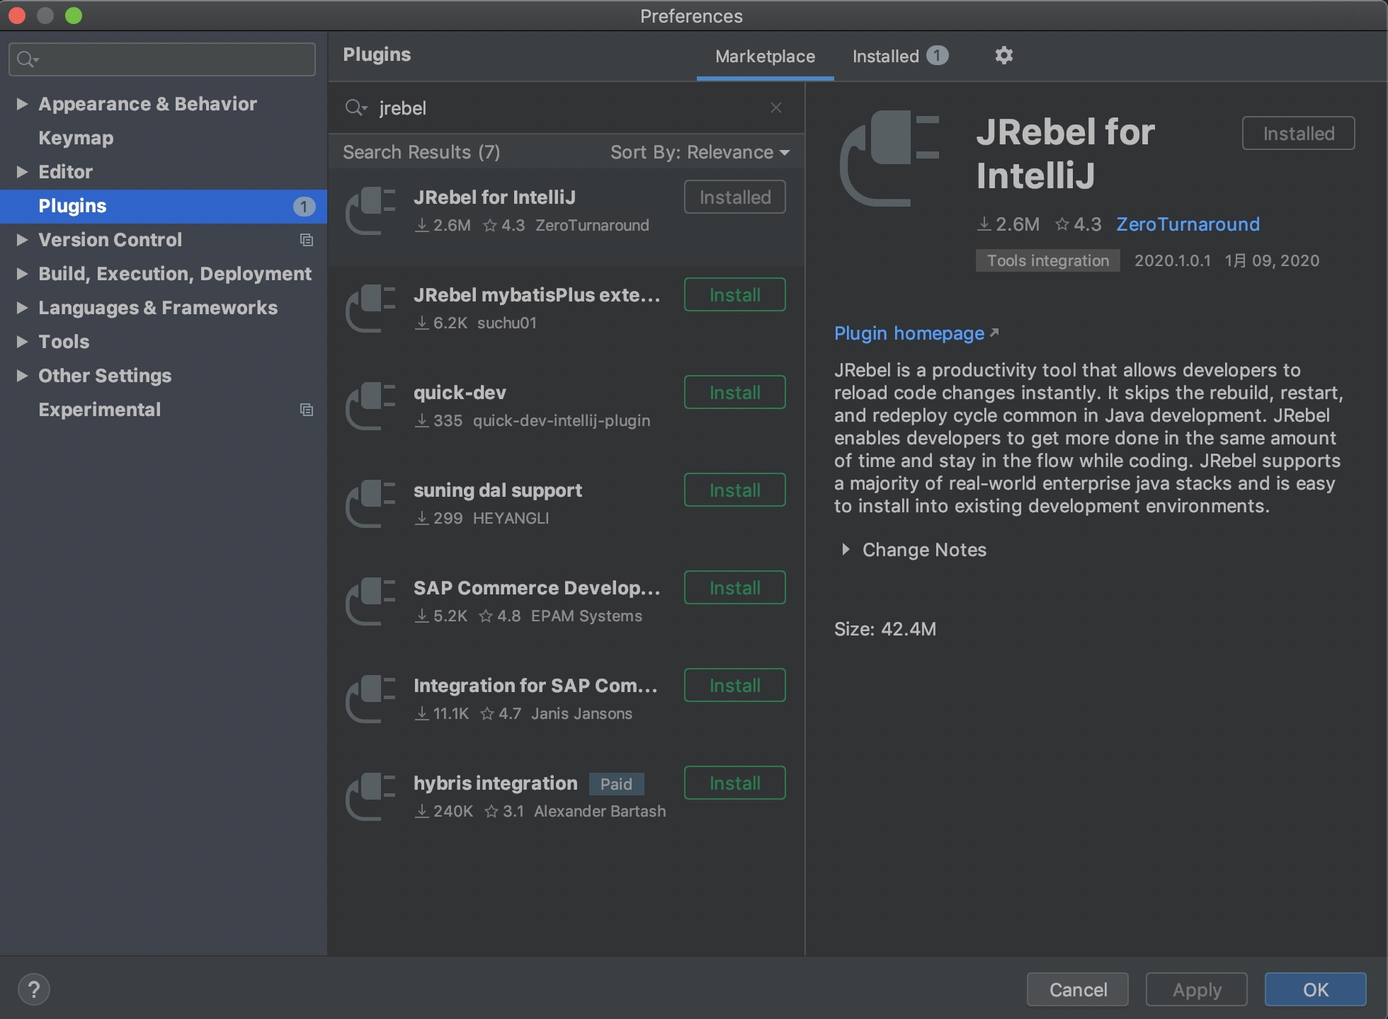Image resolution: width=1388 pixels, height=1019 pixels.
Task: Open the Sort By Relevance dropdown
Action: tap(700, 152)
